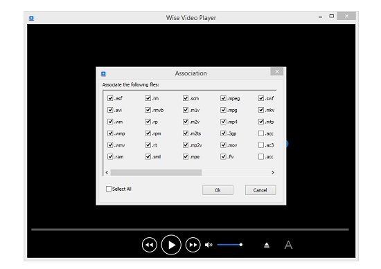The height and width of the screenshot is (269, 381).
Task: Mute audio with the speaker icon
Action: (209, 245)
